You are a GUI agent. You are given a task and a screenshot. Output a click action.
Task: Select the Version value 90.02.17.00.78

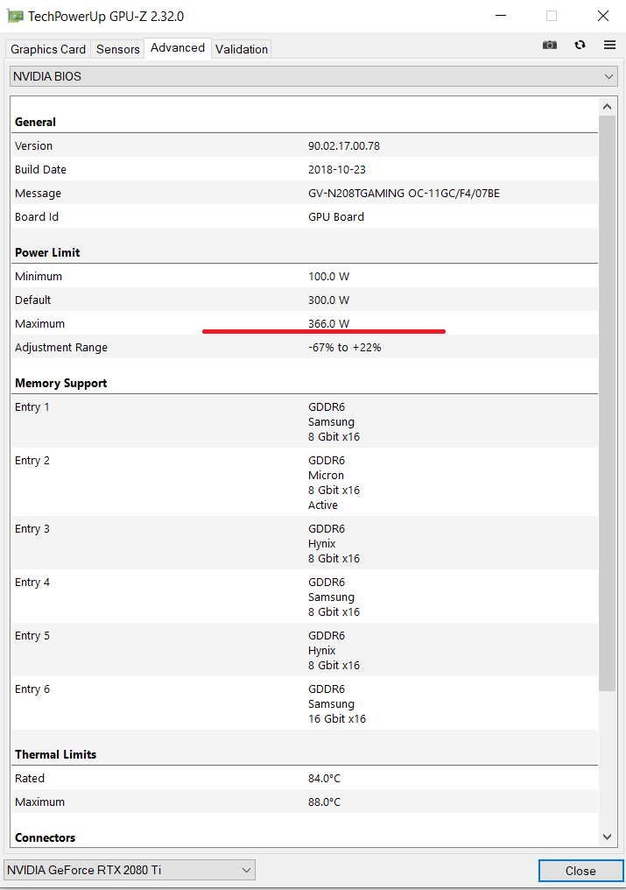coord(344,146)
